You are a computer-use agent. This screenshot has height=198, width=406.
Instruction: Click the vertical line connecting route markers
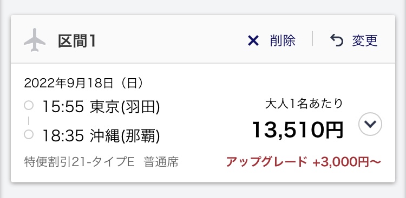click(x=29, y=120)
